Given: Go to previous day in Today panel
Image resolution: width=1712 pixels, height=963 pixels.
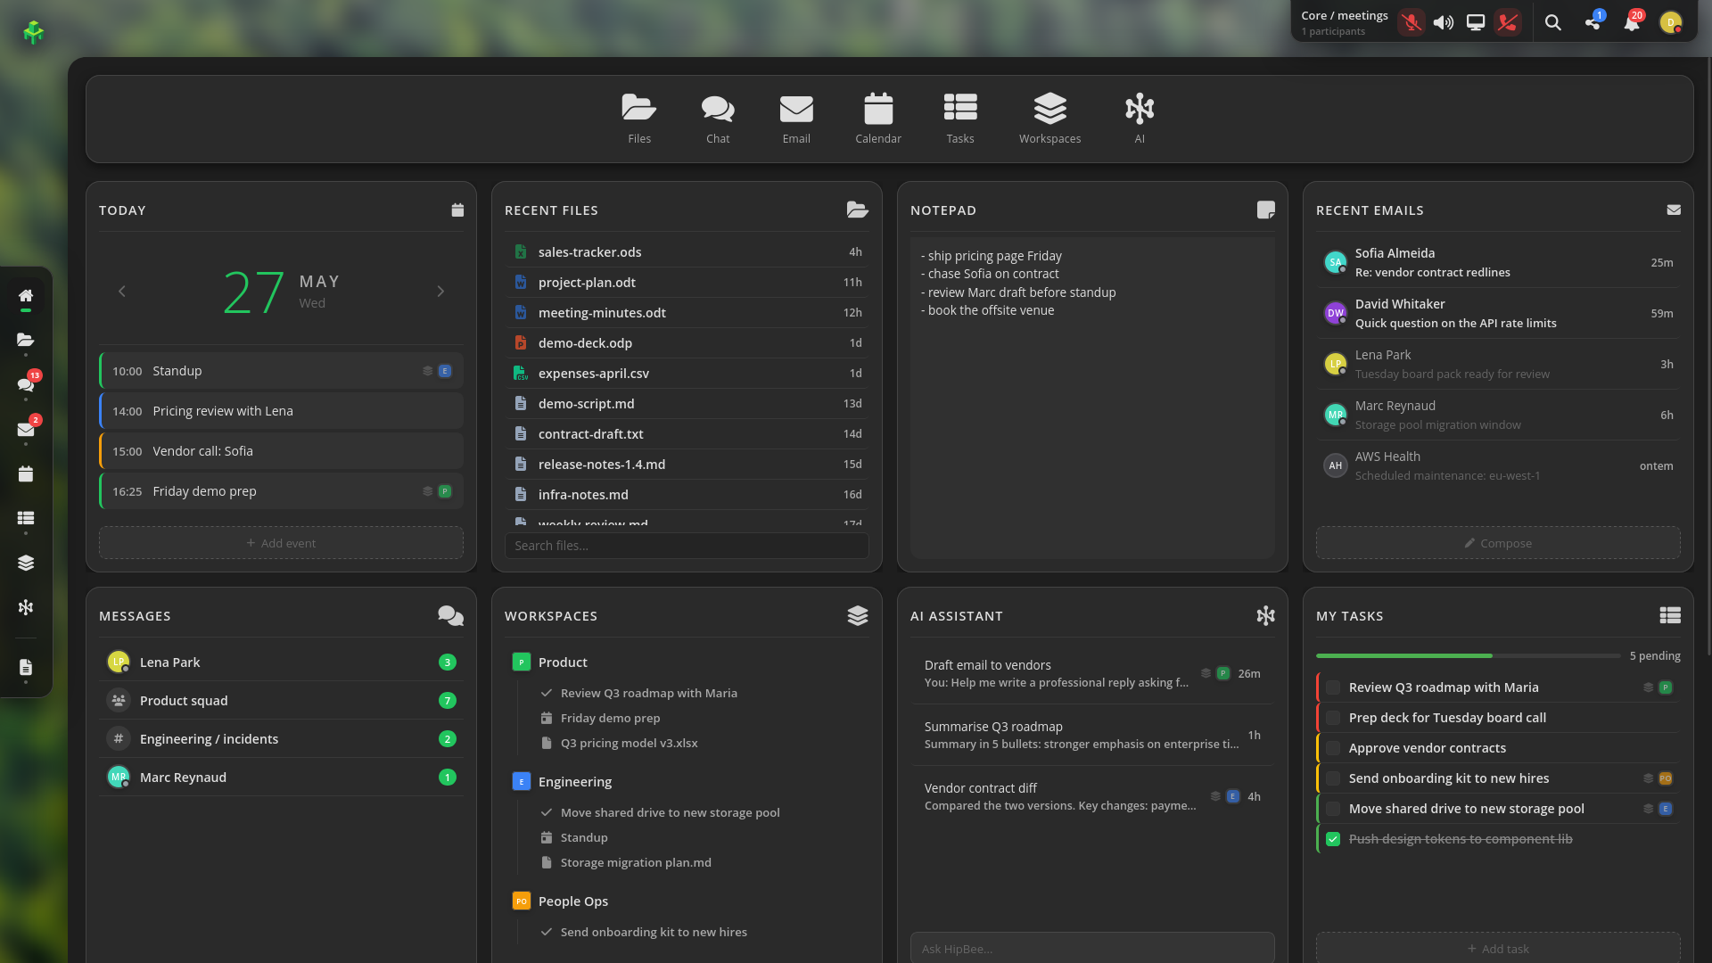Looking at the screenshot, I should [122, 292].
